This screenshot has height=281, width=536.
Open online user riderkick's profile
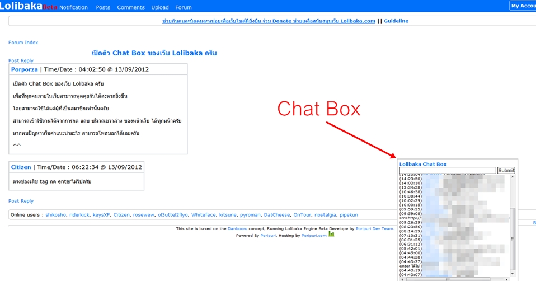(x=79, y=215)
